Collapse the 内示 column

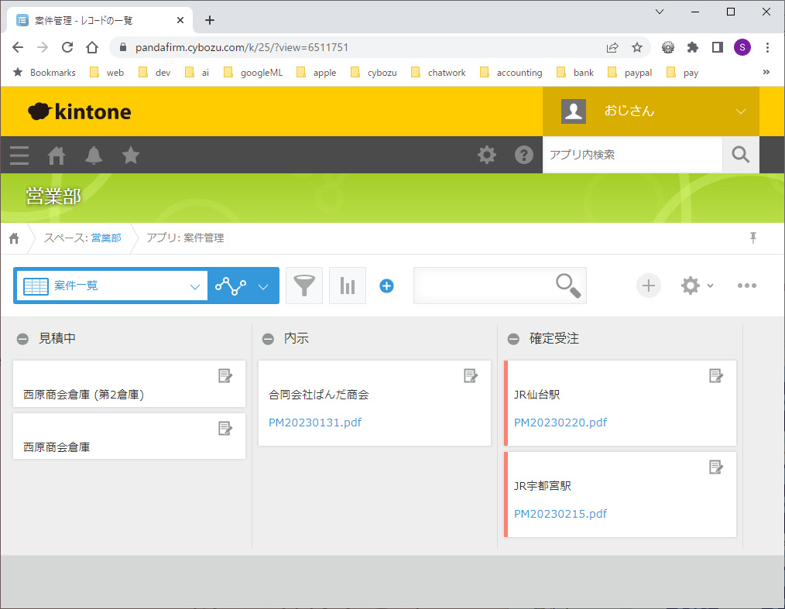click(268, 339)
